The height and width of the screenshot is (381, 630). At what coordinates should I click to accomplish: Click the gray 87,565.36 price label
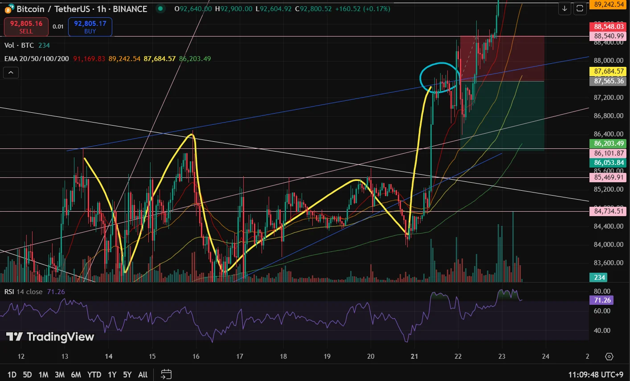[609, 81]
